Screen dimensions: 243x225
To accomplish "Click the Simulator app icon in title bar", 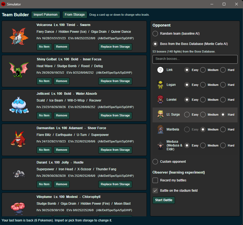I will click(3, 4).
